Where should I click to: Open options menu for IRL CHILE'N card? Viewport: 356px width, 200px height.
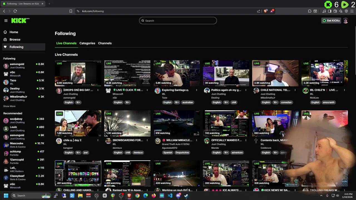(x=344, y=90)
